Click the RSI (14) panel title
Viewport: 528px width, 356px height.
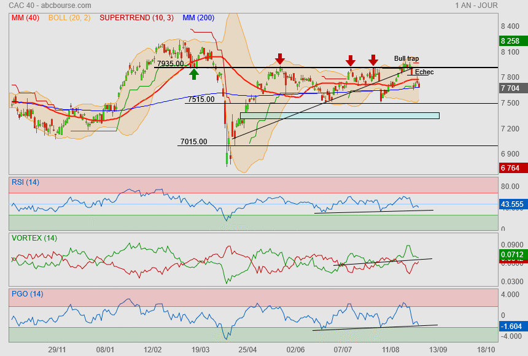pos(26,182)
